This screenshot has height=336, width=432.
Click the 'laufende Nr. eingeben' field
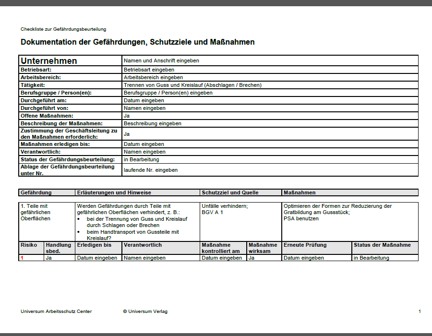pyautogui.click(x=270, y=170)
